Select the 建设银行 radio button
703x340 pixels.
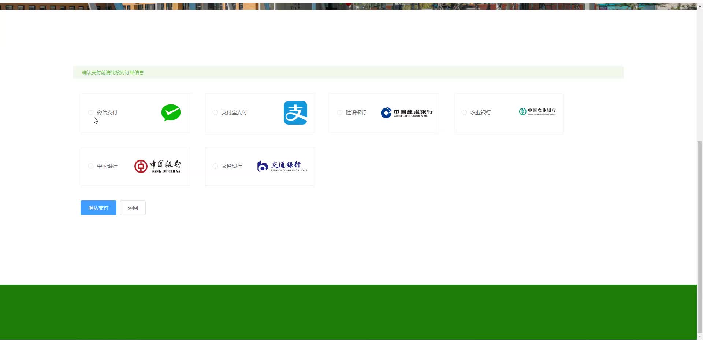click(340, 112)
